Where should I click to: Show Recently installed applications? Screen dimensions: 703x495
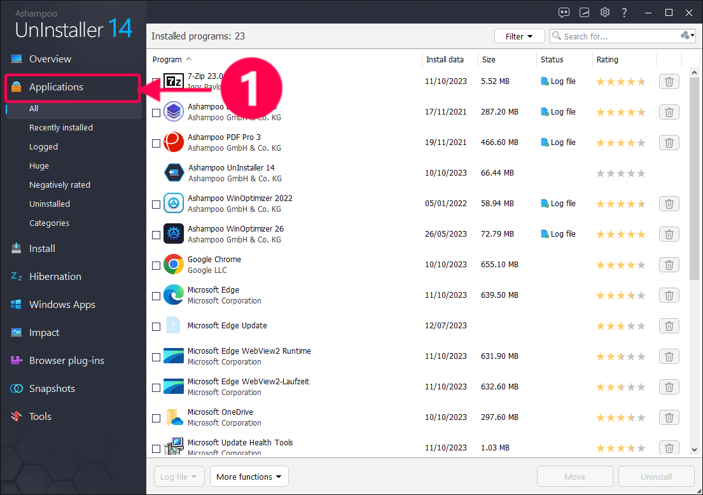[x=61, y=128]
